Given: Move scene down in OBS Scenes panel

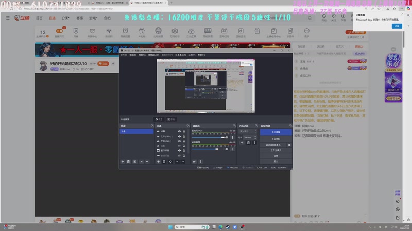Looking at the screenshot, I should pyautogui.click(x=147, y=162).
